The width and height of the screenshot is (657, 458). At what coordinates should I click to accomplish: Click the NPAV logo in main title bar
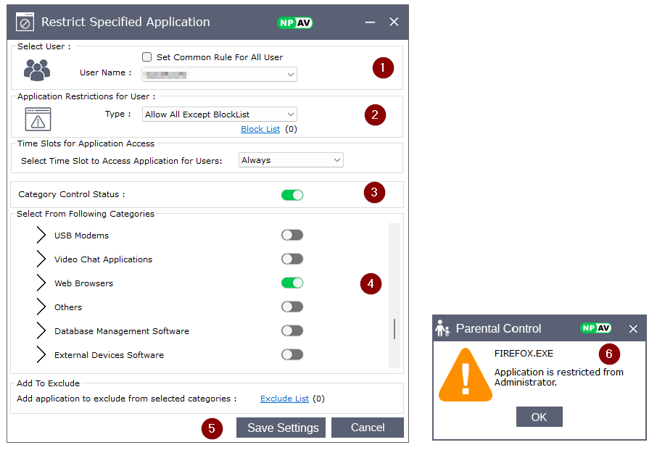(x=295, y=22)
